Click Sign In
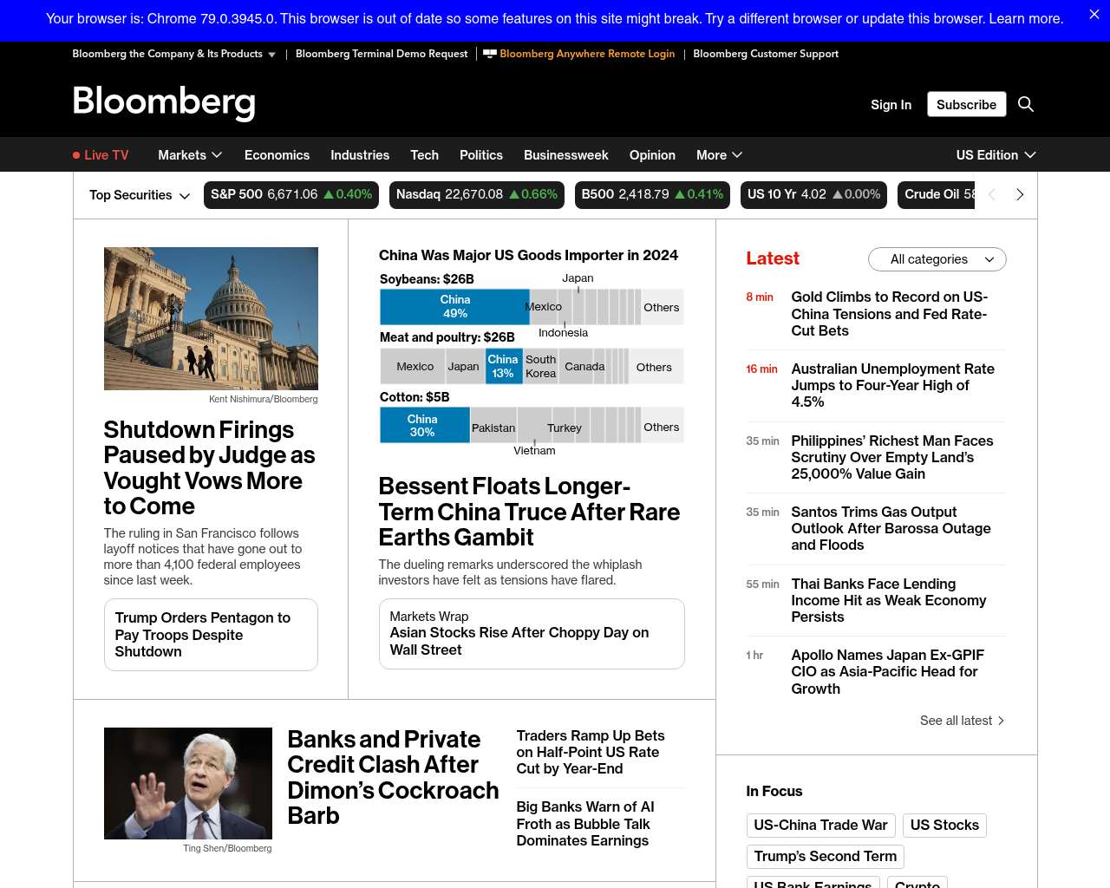This screenshot has width=1110, height=888. pyautogui.click(x=891, y=105)
